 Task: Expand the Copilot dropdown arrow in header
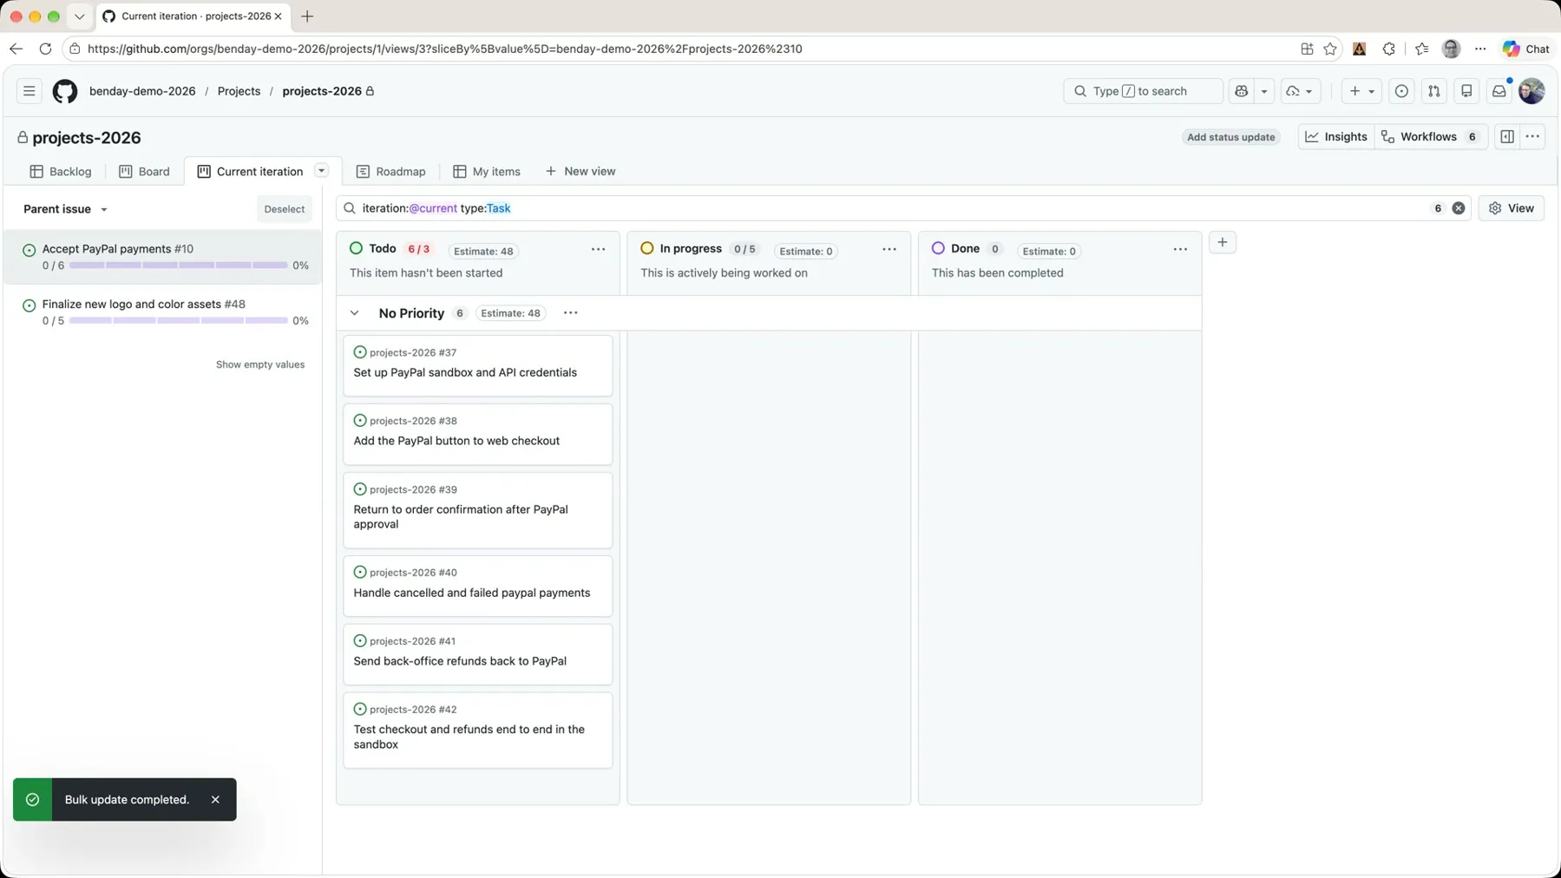(x=1264, y=91)
